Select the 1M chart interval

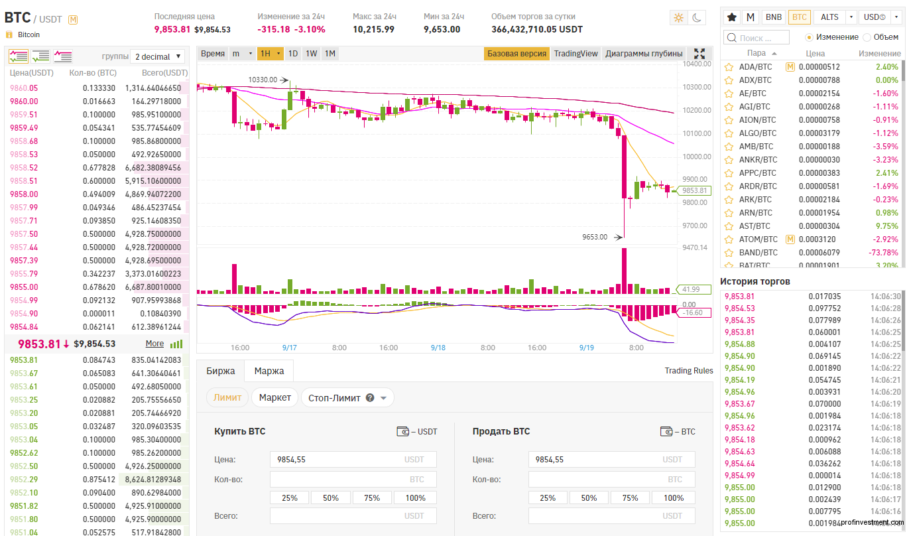coord(330,54)
